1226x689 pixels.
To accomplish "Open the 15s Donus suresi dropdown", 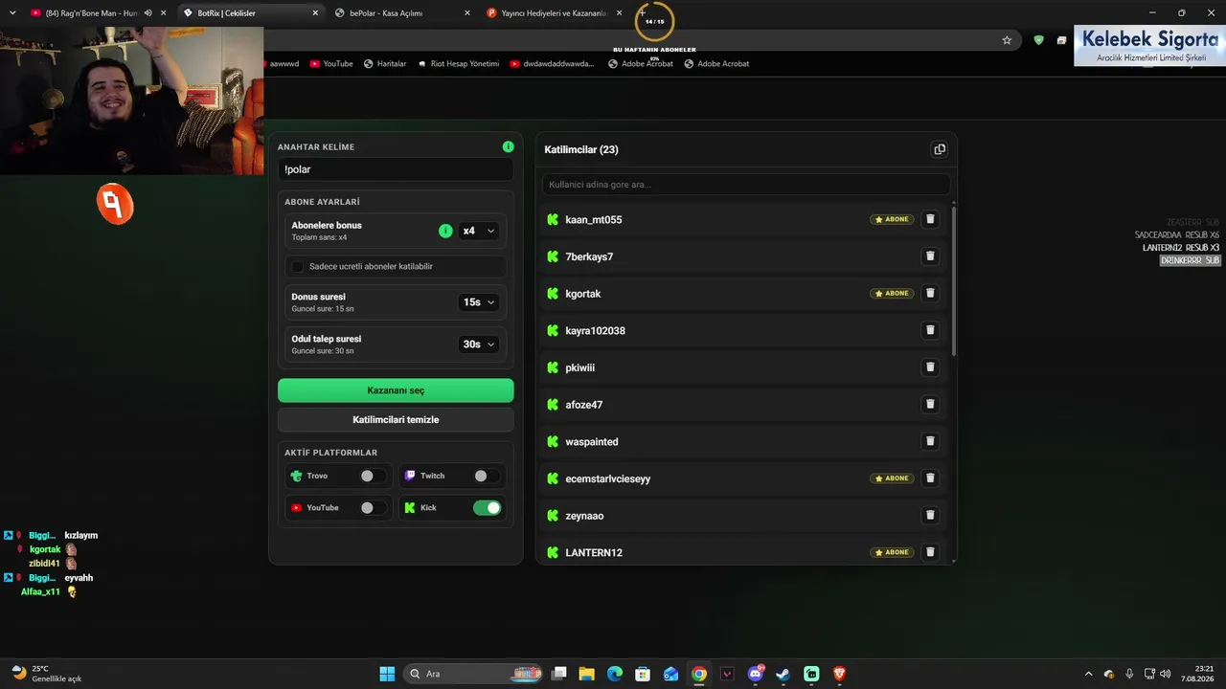I will pyautogui.click(x=479, y=301).
